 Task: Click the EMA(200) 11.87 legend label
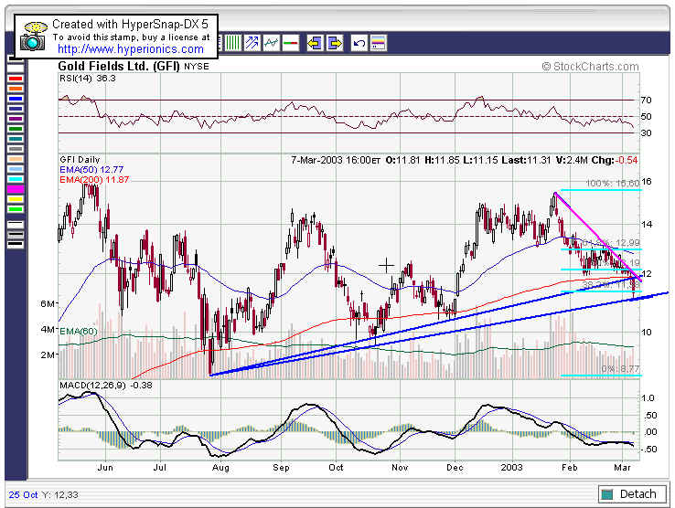pyautogui.click(x=94, y=180)
